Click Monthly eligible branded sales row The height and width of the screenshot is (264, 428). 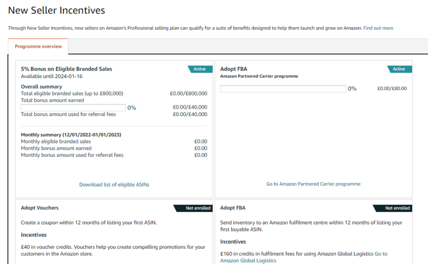57,142
